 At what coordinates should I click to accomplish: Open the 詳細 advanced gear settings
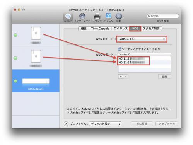(x=119, y=18)
